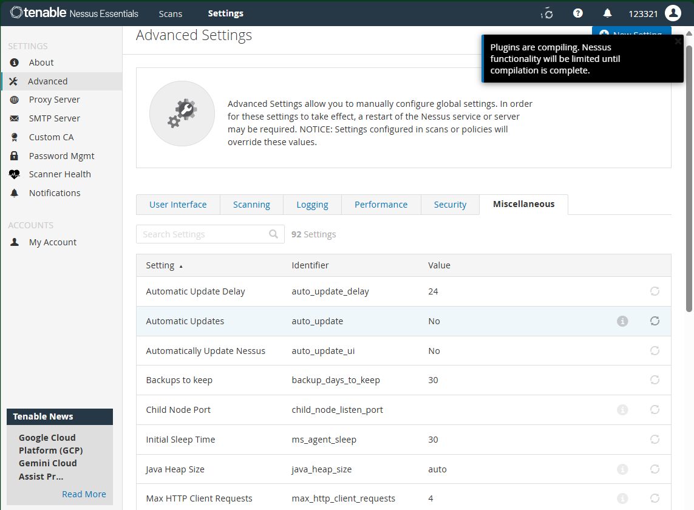The image size is (694, 510).
Task: Click reset icon for Backups to keep
Action: 655,380
